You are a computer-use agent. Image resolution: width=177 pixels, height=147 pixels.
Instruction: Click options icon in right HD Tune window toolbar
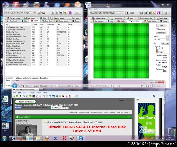[x=154, y=13]
